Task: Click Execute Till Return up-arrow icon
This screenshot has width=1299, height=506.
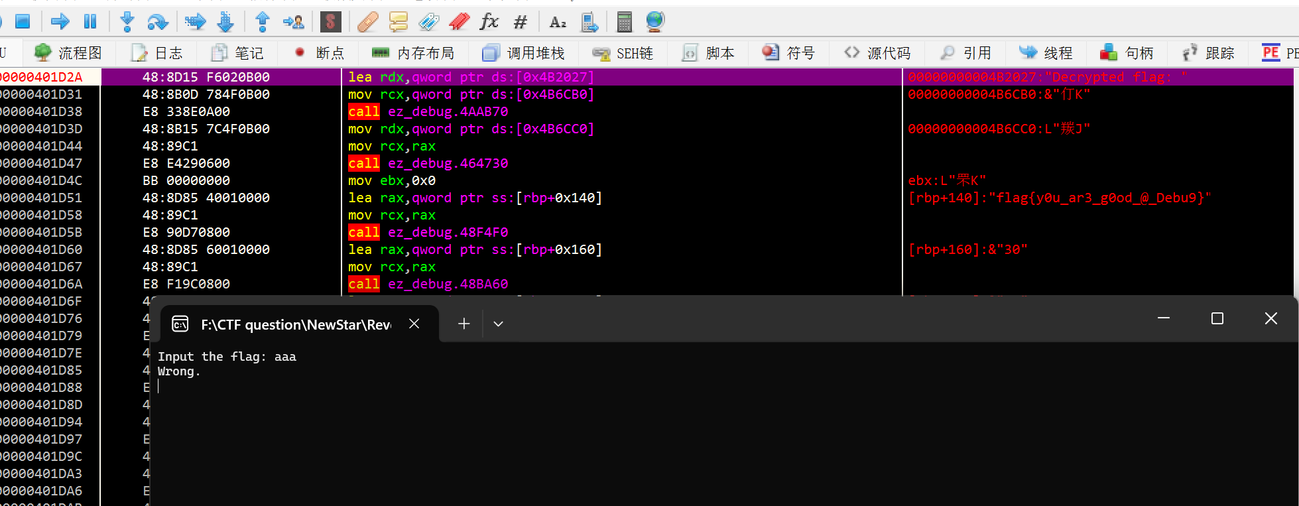Action: pyautogui.click(x=263, y=22)
